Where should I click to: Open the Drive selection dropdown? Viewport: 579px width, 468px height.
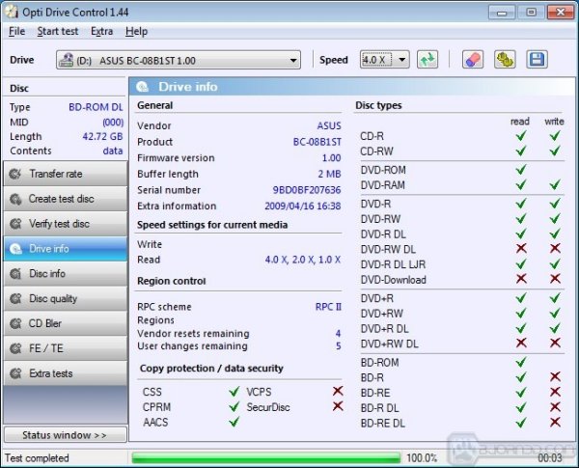tap(179, 60)
